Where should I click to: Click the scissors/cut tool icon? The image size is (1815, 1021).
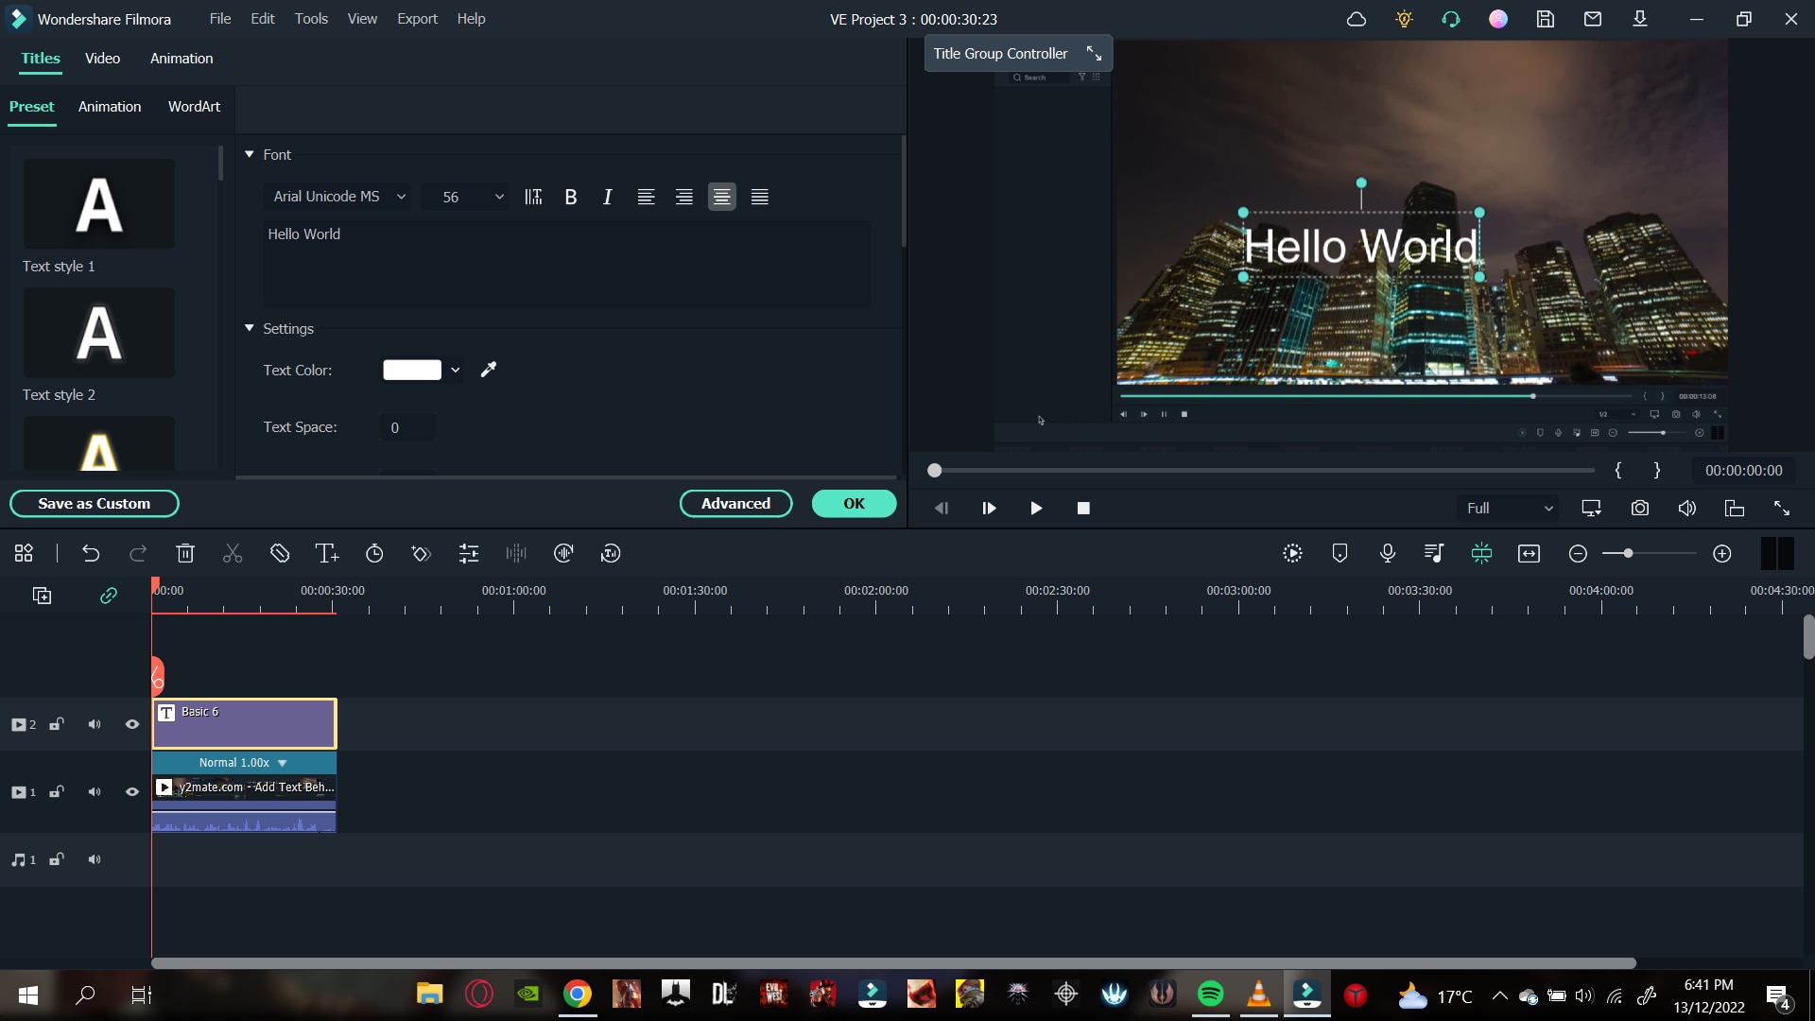click(233, 553)
